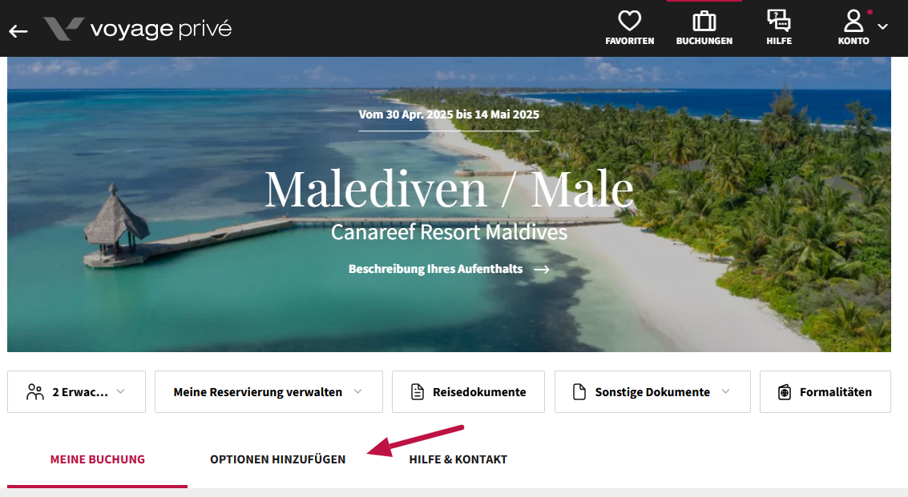Click travelers icon beside 2 Erwac...
Screen dimensions: 908x497
point(35,391)
